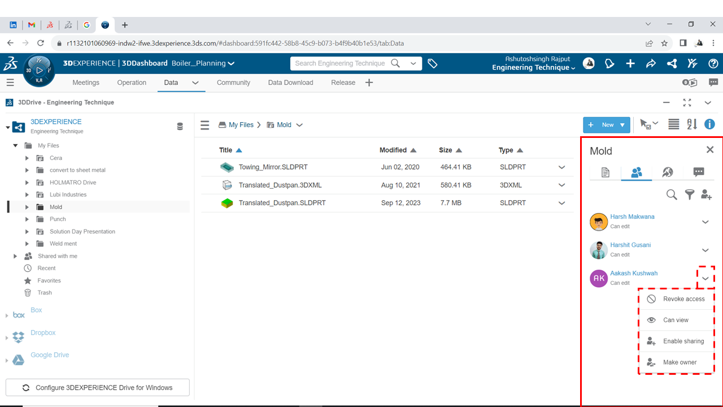Collapse the My Files tree node
Image resolution: width=723 pixels, height=407 pixels.
16,145
